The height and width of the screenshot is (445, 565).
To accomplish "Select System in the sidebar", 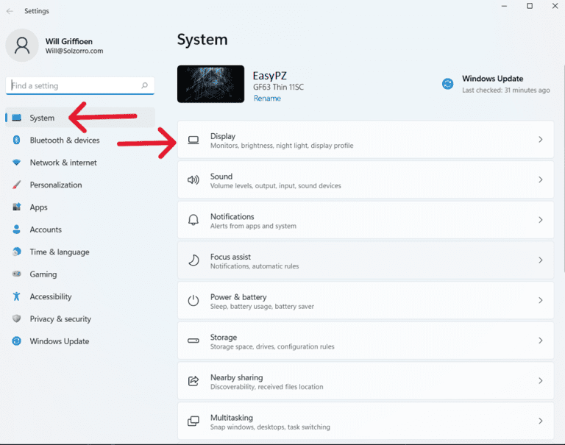I will (x=42, y=118).
